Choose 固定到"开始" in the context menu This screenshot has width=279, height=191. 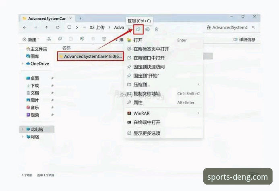tap(164, 76)
